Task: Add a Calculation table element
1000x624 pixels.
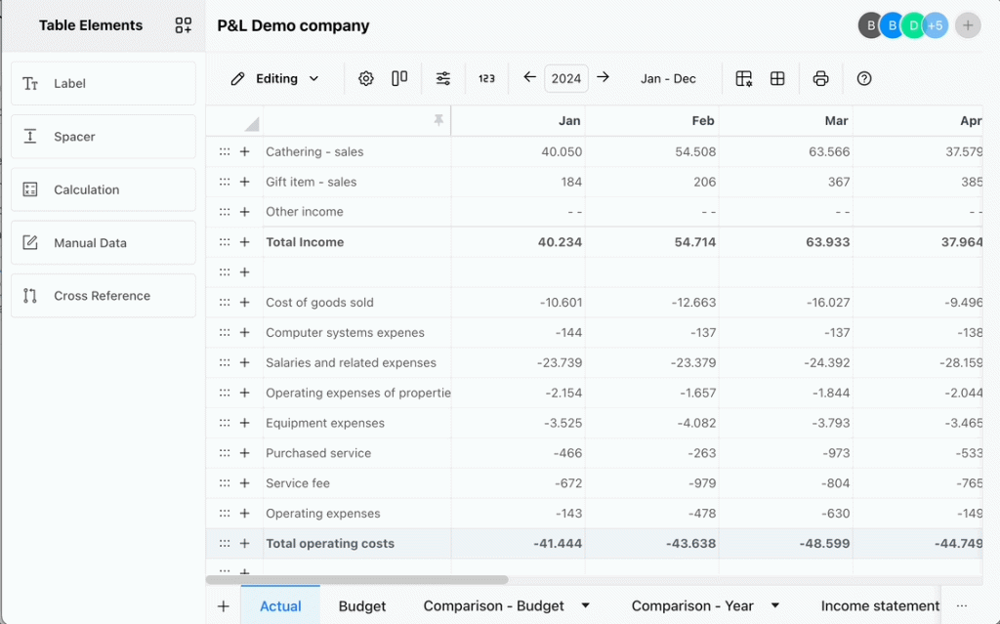Action: (x=104, y=189)
